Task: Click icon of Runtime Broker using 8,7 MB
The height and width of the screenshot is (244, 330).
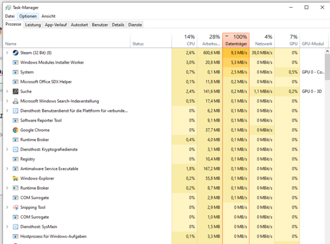Action: [15, 188]
